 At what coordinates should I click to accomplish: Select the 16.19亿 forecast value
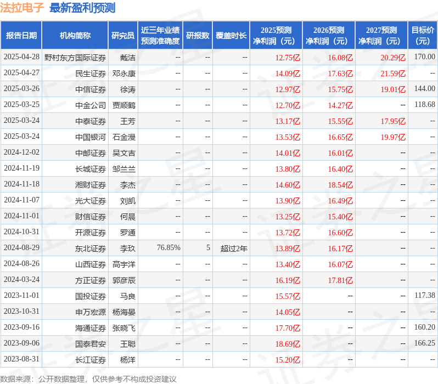(x=288, y=281)
